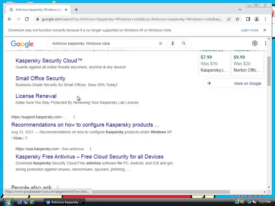Image resolution: width=275 pixels, height=206 pixels.
Task: Open a new browser tab
Action: [76, 10]
